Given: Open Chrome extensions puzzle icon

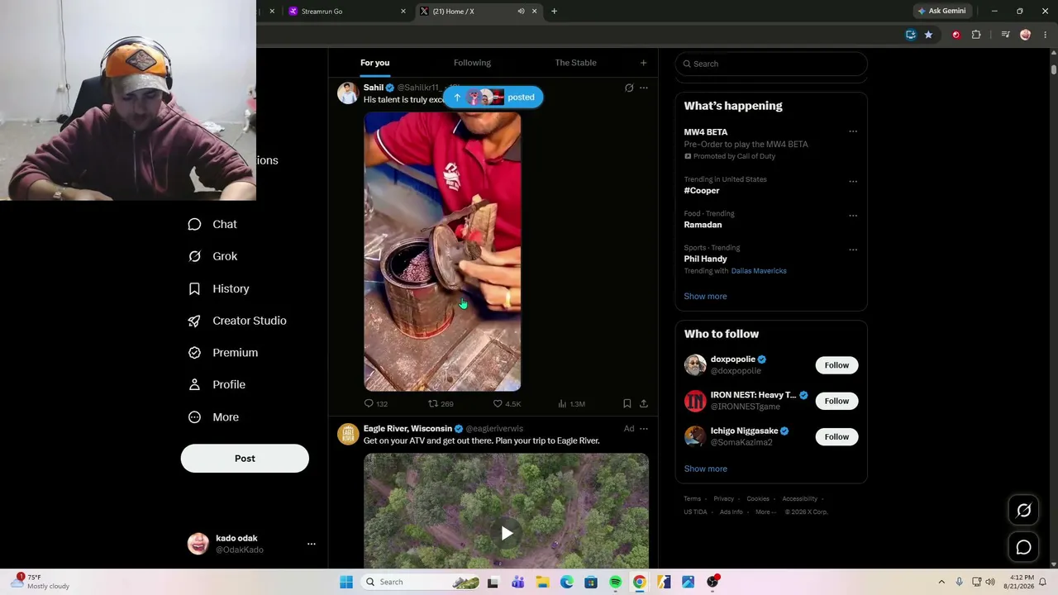Looking at the screenshot, I should [x=976, y=35].
